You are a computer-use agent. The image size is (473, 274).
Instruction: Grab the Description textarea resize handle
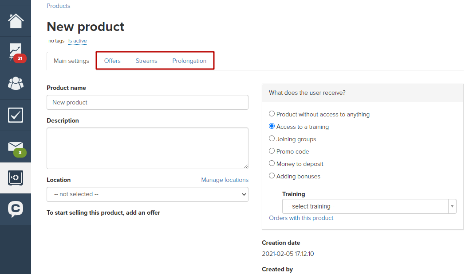click(x=246, y=166)
